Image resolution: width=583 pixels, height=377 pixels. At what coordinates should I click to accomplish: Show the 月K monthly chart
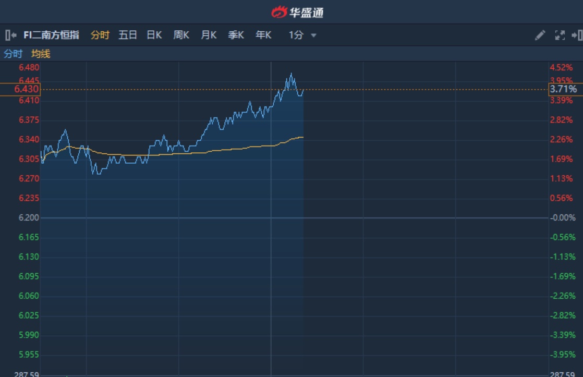(209, 35)
